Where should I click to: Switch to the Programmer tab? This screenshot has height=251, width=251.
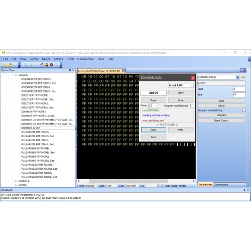(205, 185)
